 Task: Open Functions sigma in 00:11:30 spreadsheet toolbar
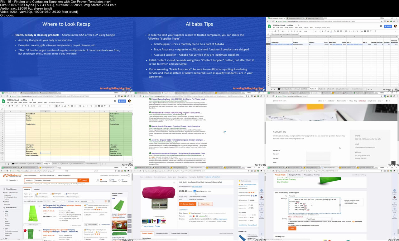375,31
